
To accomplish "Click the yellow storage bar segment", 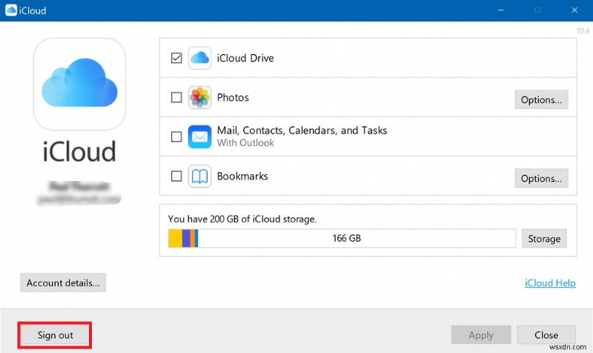I will point(176,238).
